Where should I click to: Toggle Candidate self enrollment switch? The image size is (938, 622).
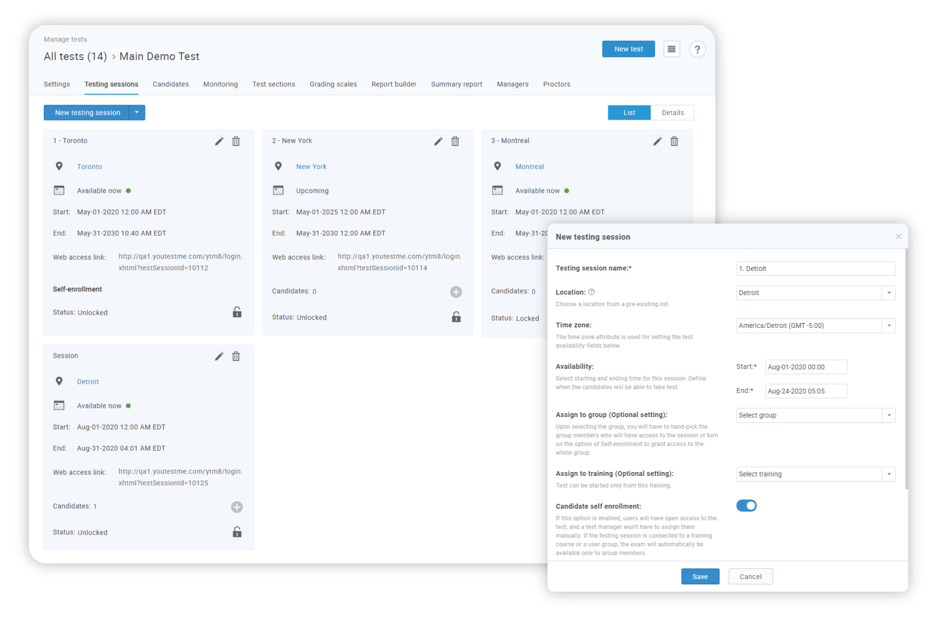coord(746,505)
